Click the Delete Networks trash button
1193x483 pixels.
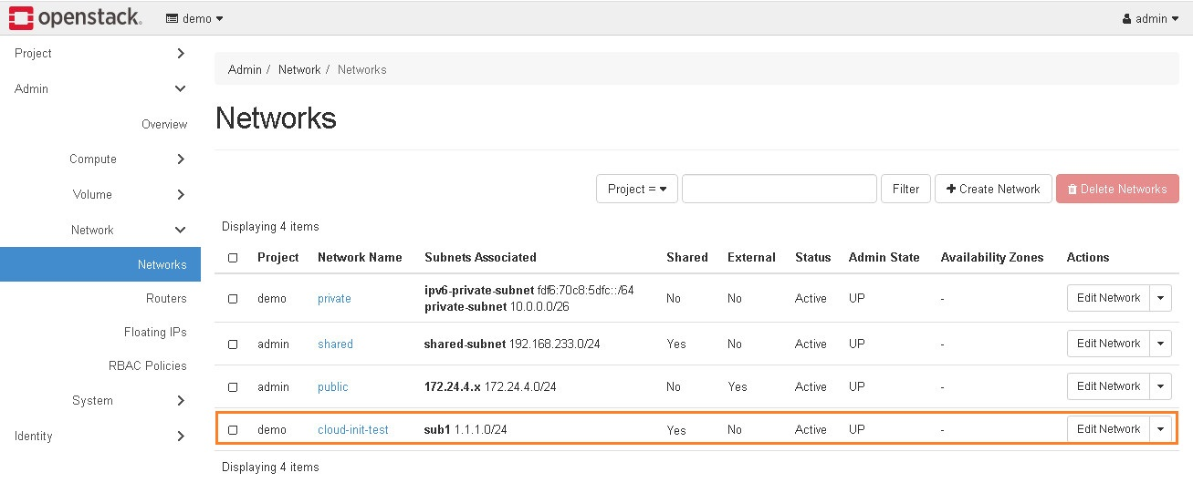[1117, 189]
